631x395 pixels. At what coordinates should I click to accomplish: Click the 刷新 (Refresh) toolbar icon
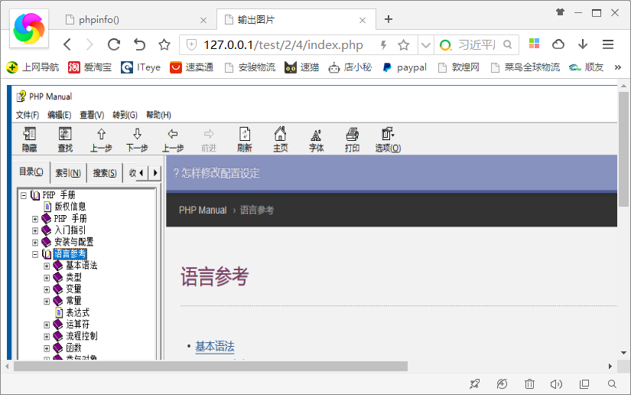(x=245, y=134)
